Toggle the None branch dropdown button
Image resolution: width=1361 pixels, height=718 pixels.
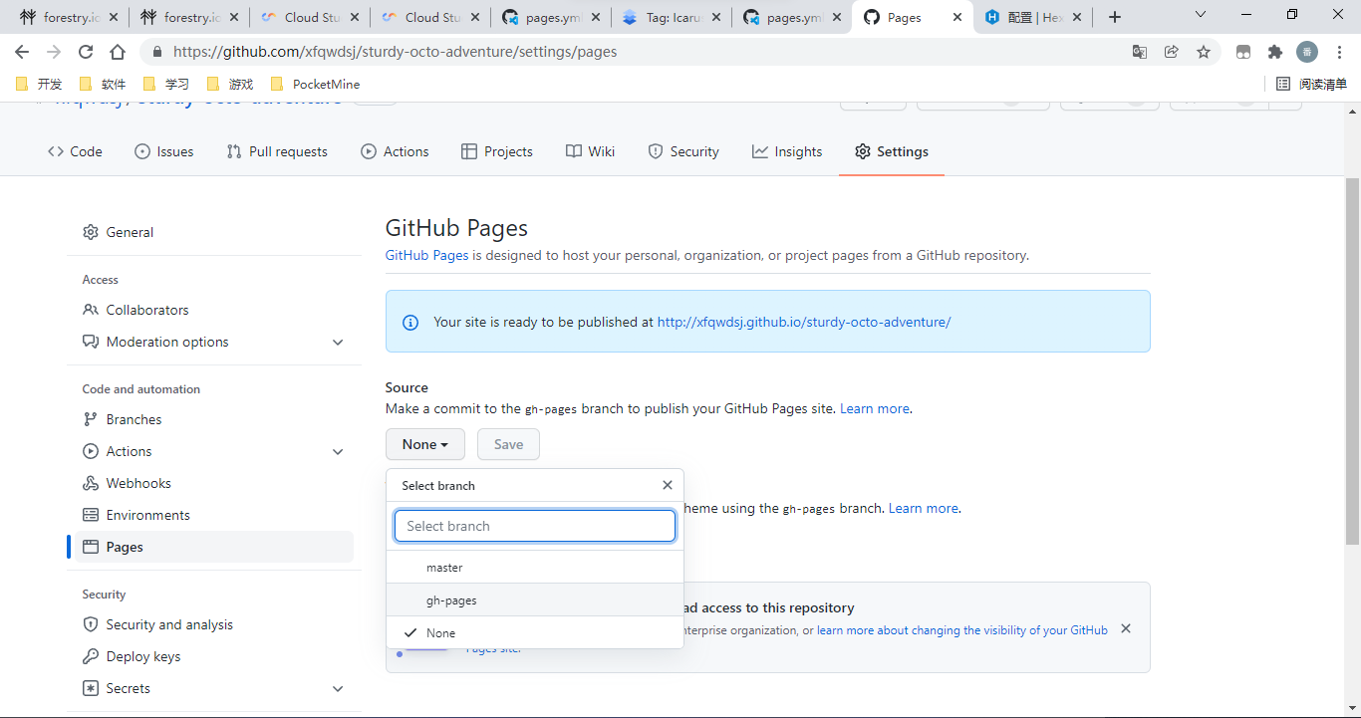(x=425, y=444)
